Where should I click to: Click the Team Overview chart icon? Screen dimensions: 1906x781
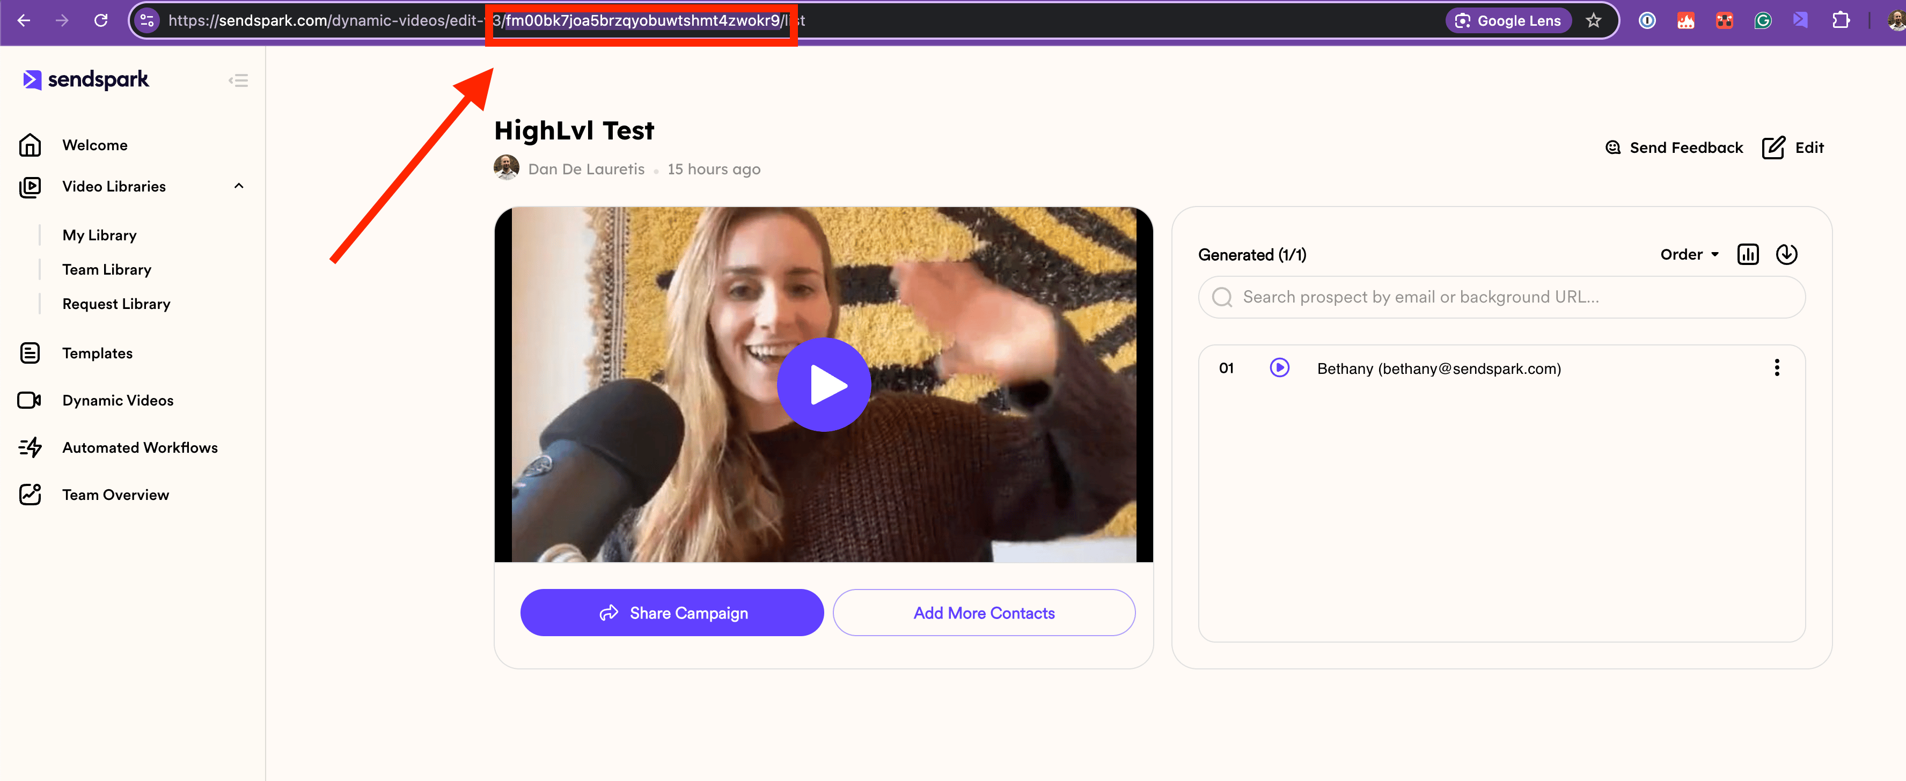point(30,494)
